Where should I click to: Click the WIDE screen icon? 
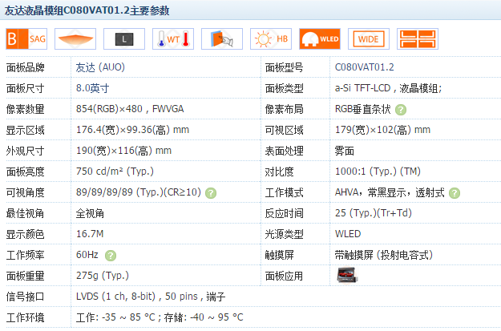point(369,39)
